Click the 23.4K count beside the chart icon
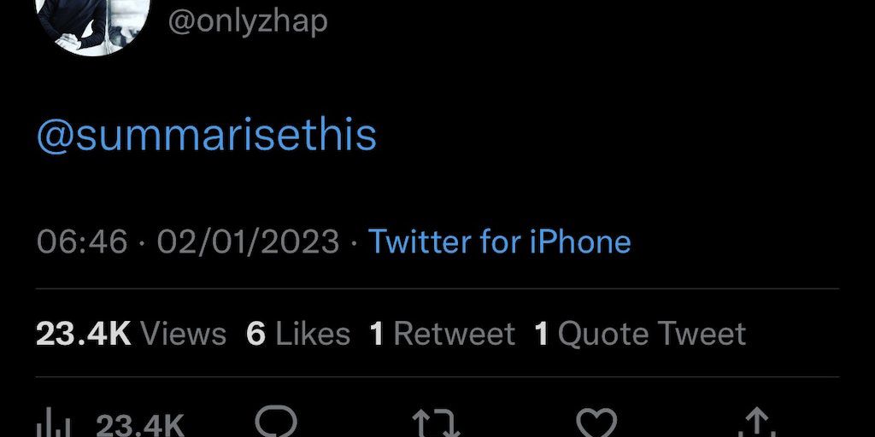 (x=139, y=425)
